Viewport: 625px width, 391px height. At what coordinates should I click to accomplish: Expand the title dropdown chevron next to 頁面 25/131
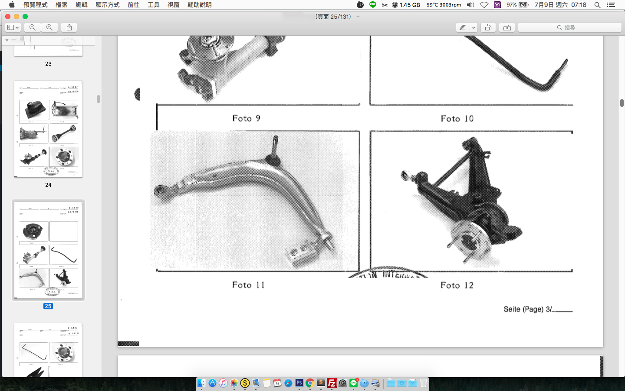(358, 17)
